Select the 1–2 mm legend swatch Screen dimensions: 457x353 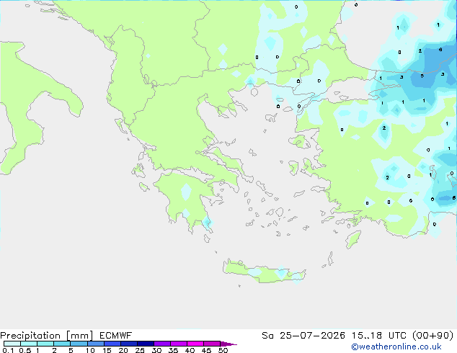pyautogui.click(x=45, y=344)
